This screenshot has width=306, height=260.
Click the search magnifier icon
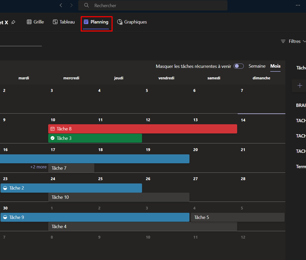[x=86, y=5]
